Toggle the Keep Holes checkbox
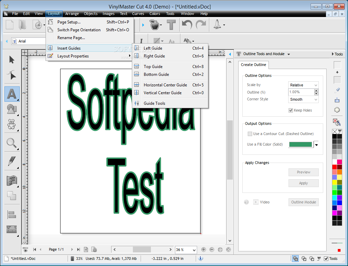 291,110
